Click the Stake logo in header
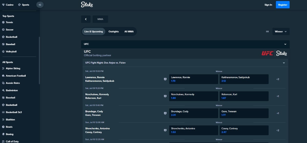 tap(87, 5)
